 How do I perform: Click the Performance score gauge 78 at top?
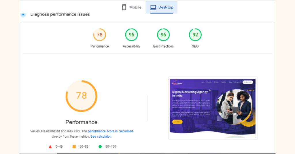(x=99, y=35)
